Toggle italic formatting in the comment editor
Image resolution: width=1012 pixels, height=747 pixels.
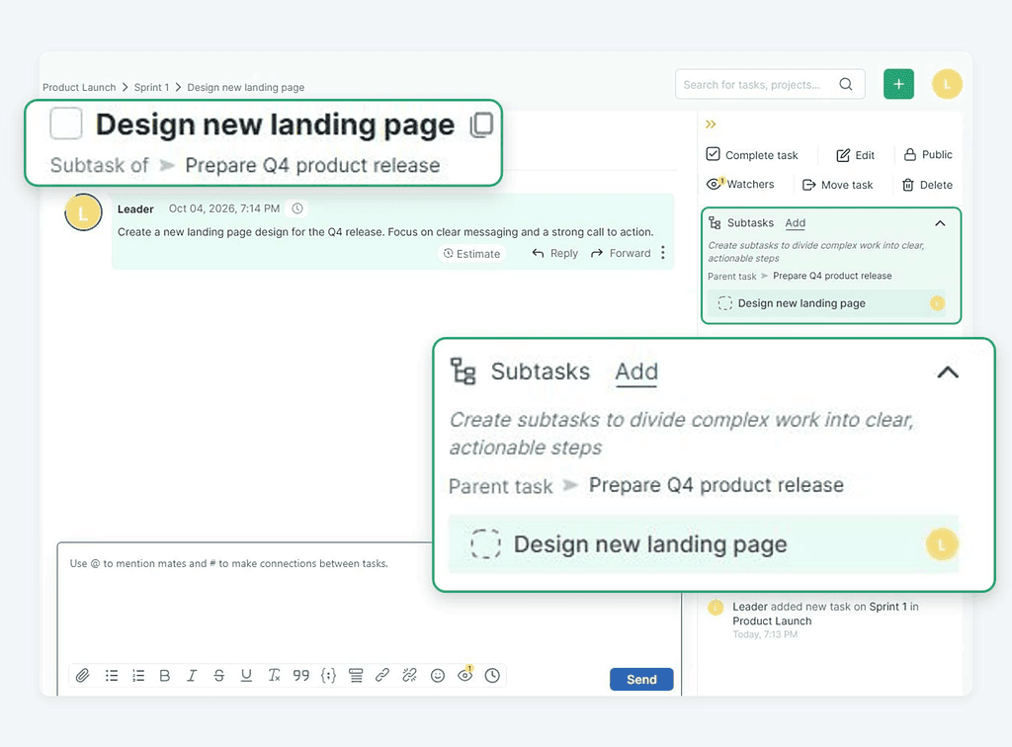tap(192, 676)
